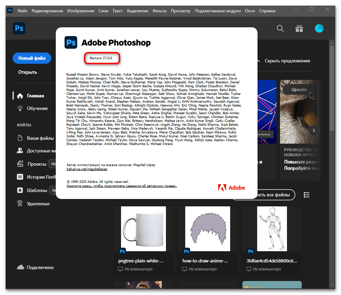
Task: Click the small Ps title bar icon
Action: (x=10, y=11)
